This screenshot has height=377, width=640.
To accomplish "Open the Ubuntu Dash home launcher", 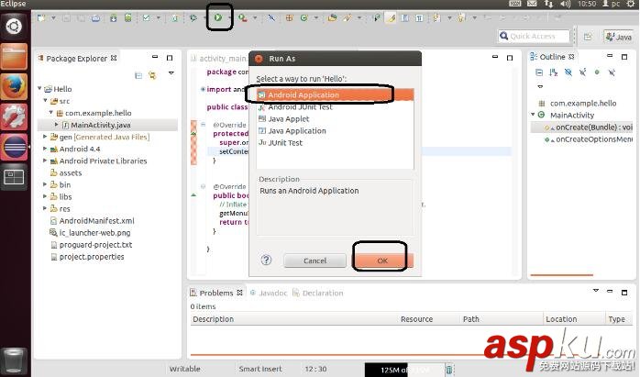I will point(14,27).
